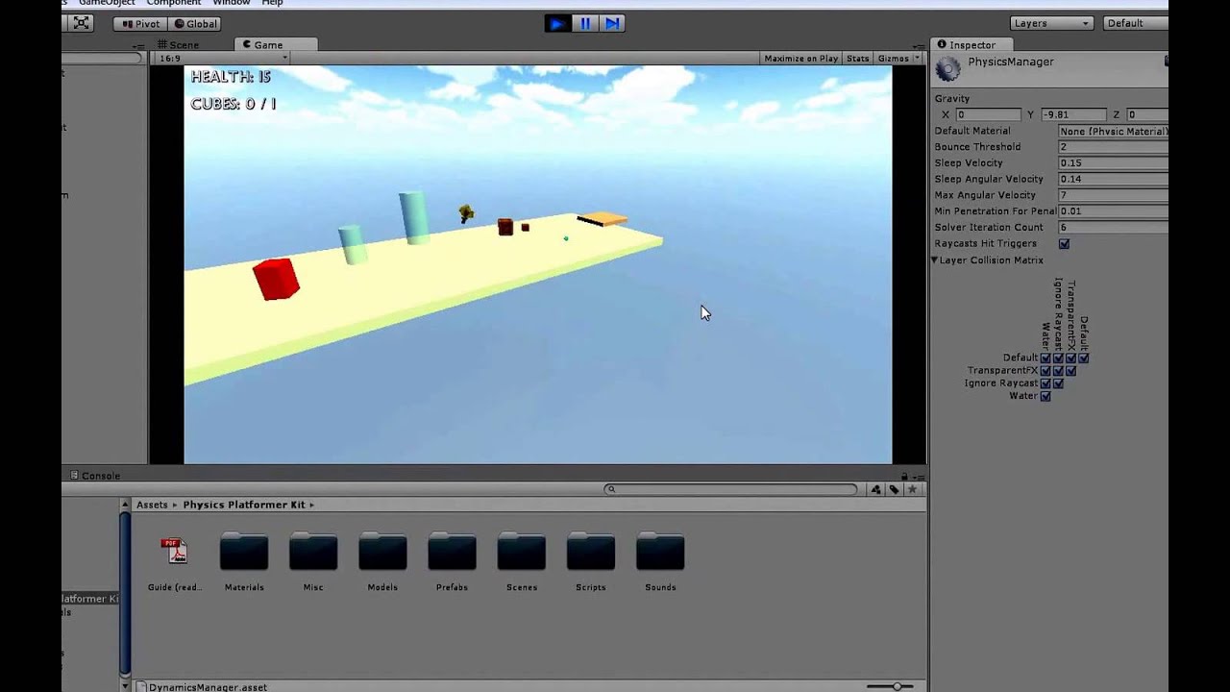1230x692 pixels.
Task: Click the Sleep Velocity value field
Action: tap(1113, 163)
